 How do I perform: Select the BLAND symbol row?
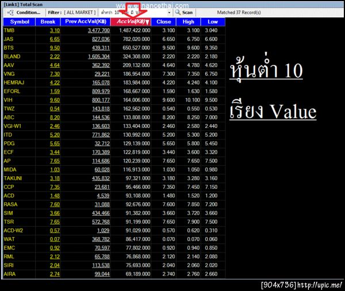[x=114, y=56]
